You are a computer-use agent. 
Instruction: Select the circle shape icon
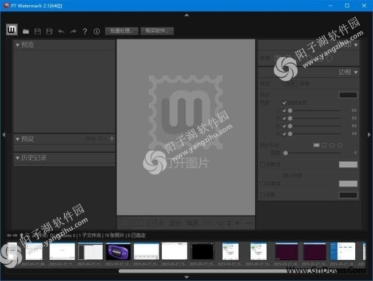click(340, 145)
